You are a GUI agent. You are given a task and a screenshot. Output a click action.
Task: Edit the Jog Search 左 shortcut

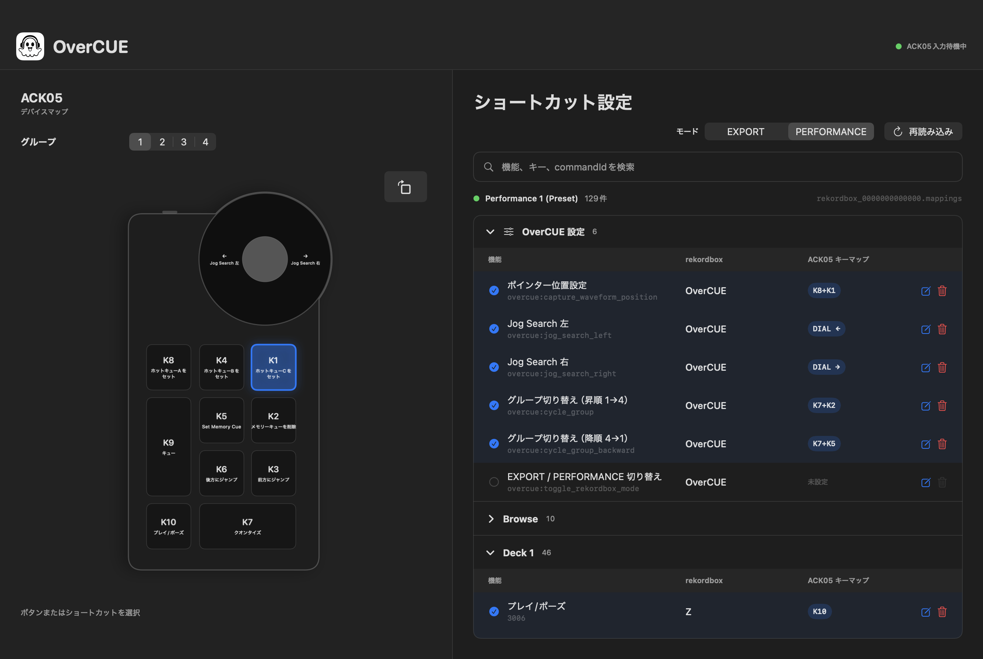926,329
